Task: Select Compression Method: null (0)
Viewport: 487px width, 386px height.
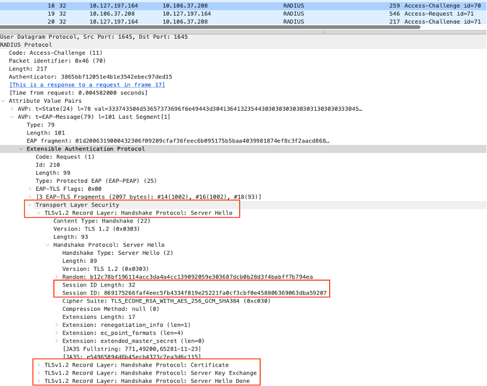Action: click(x=111, y=309)
